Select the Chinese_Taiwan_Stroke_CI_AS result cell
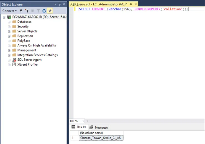Viewport: 205px width, 144px height. tap(101, 138)
